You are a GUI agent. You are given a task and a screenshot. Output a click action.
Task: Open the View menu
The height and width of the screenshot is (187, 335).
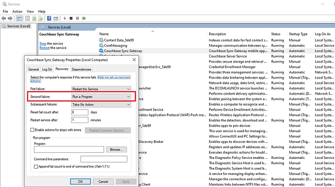[x=30, y=12]
